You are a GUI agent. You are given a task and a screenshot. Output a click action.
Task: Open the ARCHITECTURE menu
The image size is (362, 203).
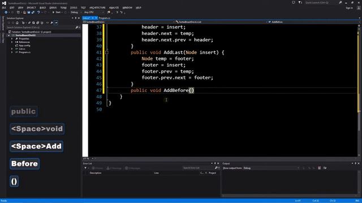97,7
